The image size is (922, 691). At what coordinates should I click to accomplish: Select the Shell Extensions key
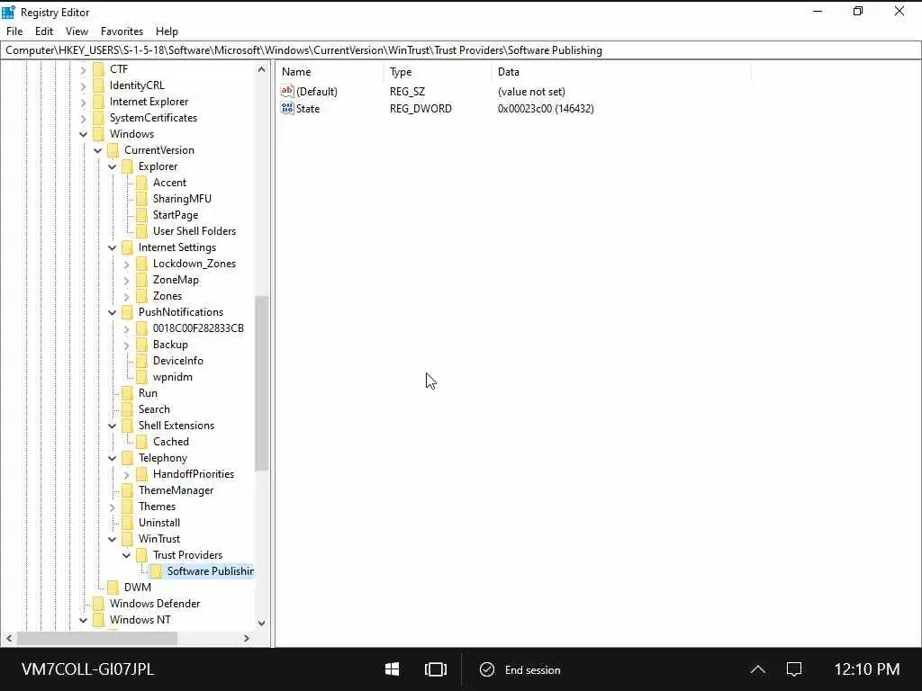pyautogui.click(x=176, y=426)
